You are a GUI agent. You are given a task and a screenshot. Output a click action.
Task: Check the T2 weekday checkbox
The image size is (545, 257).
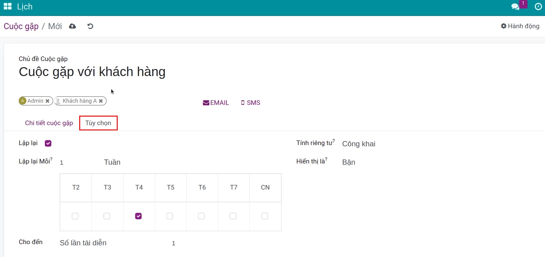coord(75,216)
